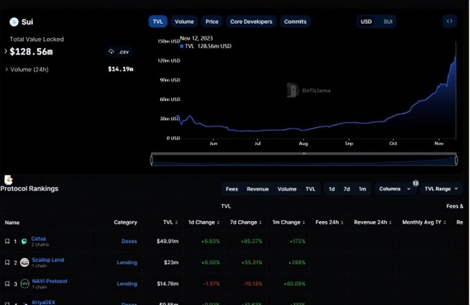Click left handle of chart range slider

tap(152, 160)
